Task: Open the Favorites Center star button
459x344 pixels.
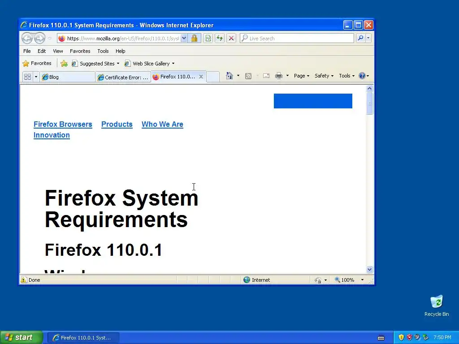Action: (37, 63)
